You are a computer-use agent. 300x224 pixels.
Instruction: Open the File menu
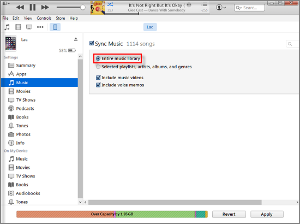5,18
